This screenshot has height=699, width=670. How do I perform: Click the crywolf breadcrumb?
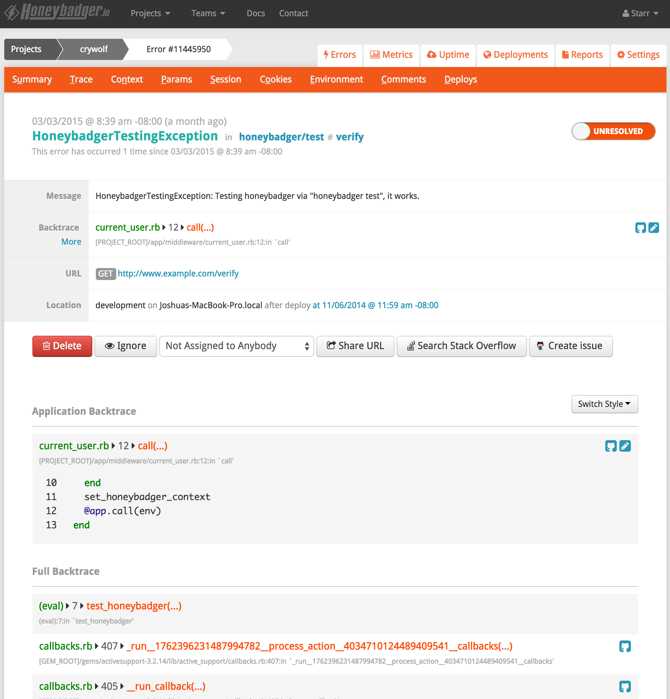[94, 49]
